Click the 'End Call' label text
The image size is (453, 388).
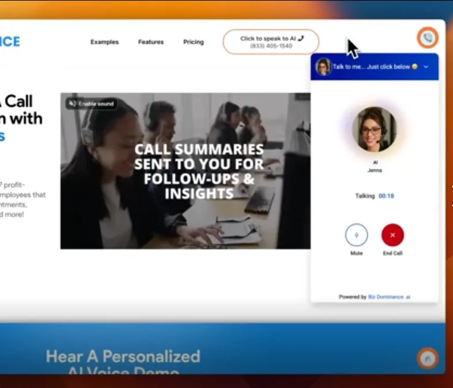coord(392,253)
